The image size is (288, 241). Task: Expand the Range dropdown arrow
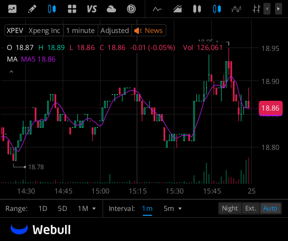pyautogui.click(x=94, y=209)
